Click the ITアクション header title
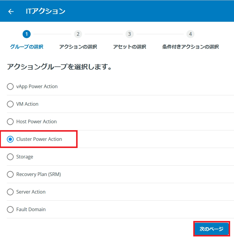Screen dimensions: 234x243 click(x=45, y=11)
